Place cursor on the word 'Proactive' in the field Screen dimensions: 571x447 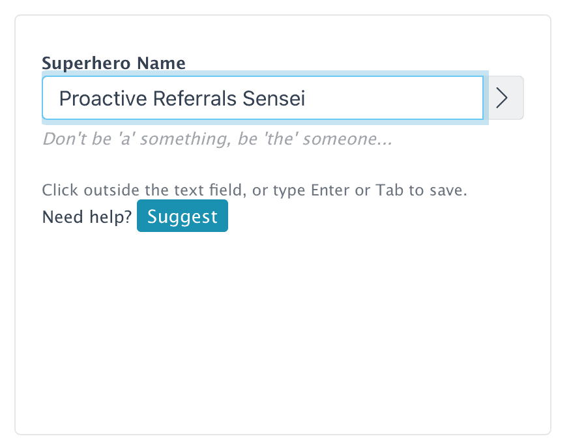tap(103, 98)
